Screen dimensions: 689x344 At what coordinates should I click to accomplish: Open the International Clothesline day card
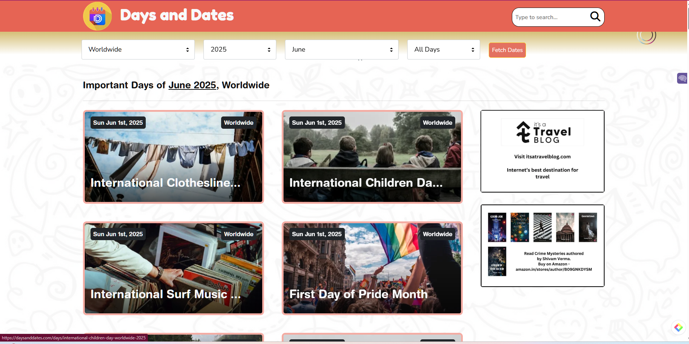point(174,157)
